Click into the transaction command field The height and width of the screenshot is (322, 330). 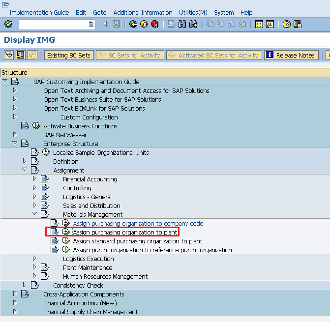click(54, 25)
